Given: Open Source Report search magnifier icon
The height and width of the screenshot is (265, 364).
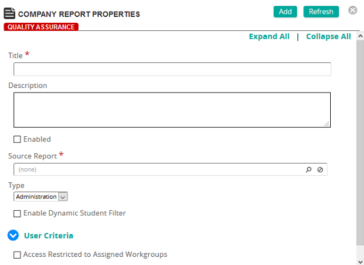Looking at the screenshot, I should pos(309,169).
